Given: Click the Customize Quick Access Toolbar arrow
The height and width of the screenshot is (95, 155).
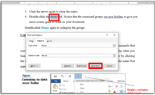Looking at the screenshot, I should click(78, 76).
